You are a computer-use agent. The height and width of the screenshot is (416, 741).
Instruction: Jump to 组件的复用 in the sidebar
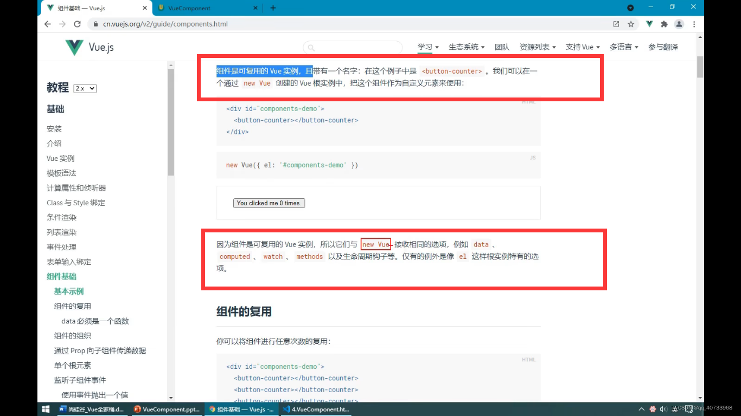click(x=73, y=306)
